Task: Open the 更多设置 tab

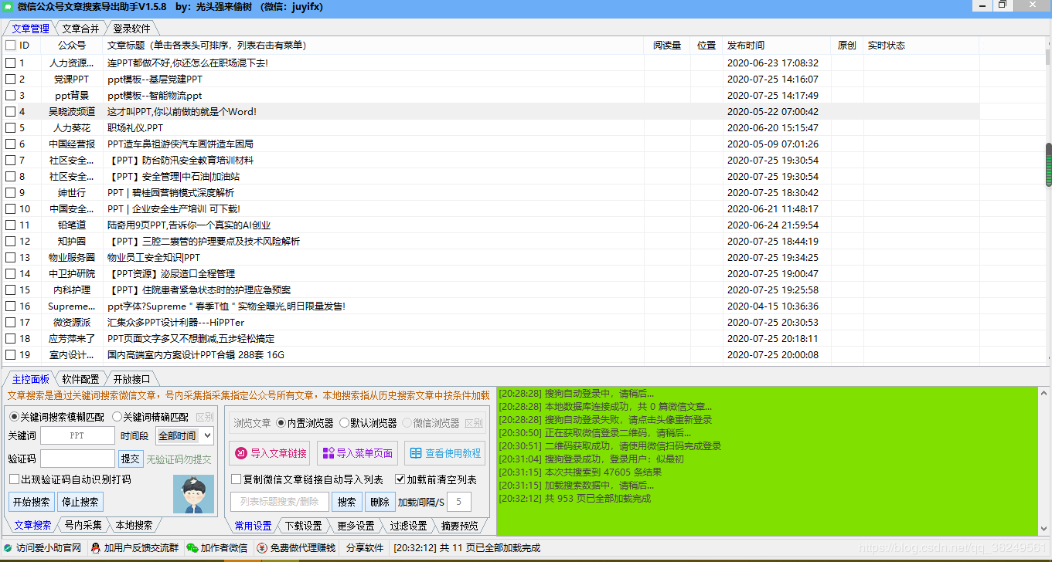Action: [x=355, y=526]
